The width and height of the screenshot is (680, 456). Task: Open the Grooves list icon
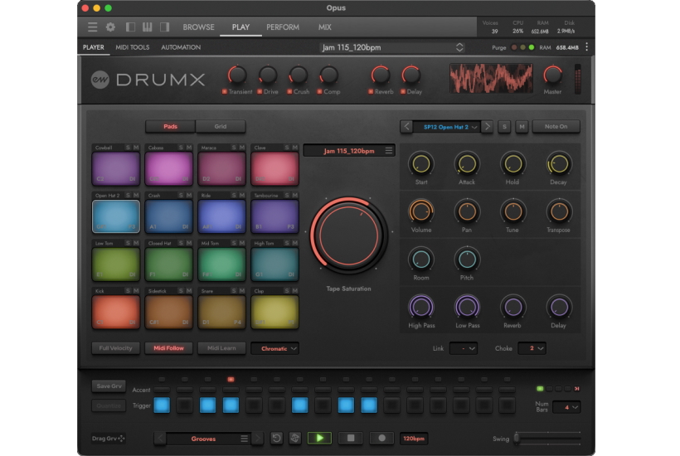[244, 439]
